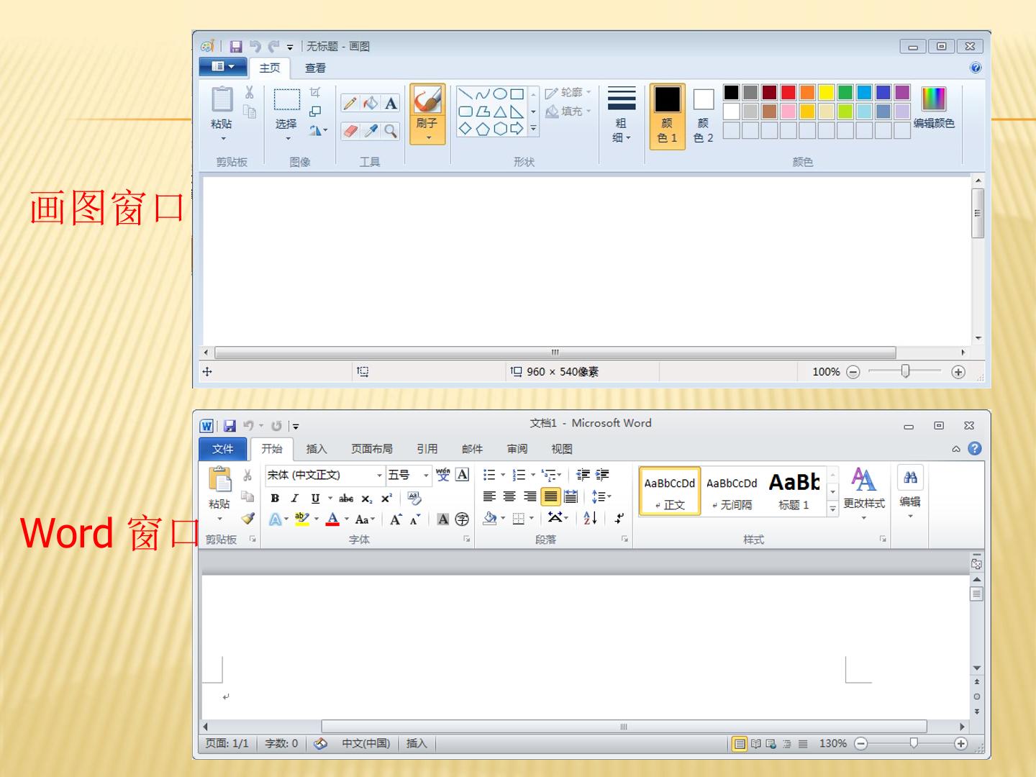1036x777 pixels.
Task: Toggle Bold formatting in Word
Action: point(275,498)
